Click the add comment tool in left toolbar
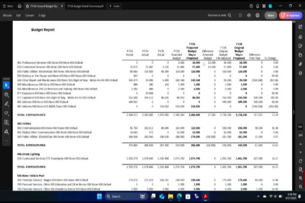305x203 pixels. [x=6, y=94]
